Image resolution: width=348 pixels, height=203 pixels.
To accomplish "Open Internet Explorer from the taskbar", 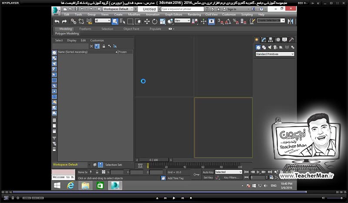I will coord(71,186).
